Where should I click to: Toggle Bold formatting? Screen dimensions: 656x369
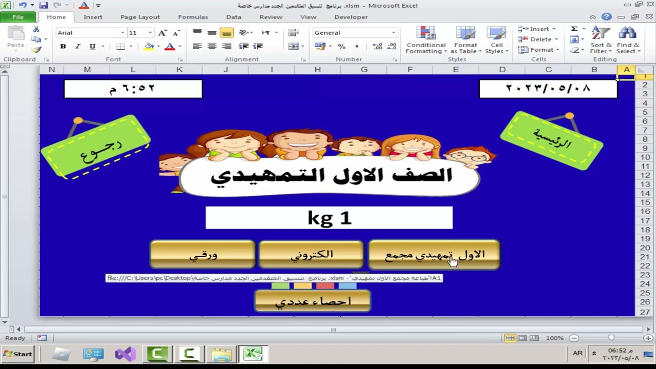pyautogui.click(x=63, y=47)
